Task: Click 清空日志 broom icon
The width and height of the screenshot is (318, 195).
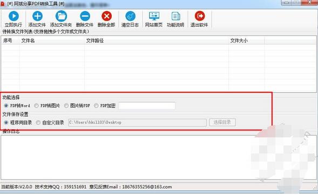Action: pos(130,16)
